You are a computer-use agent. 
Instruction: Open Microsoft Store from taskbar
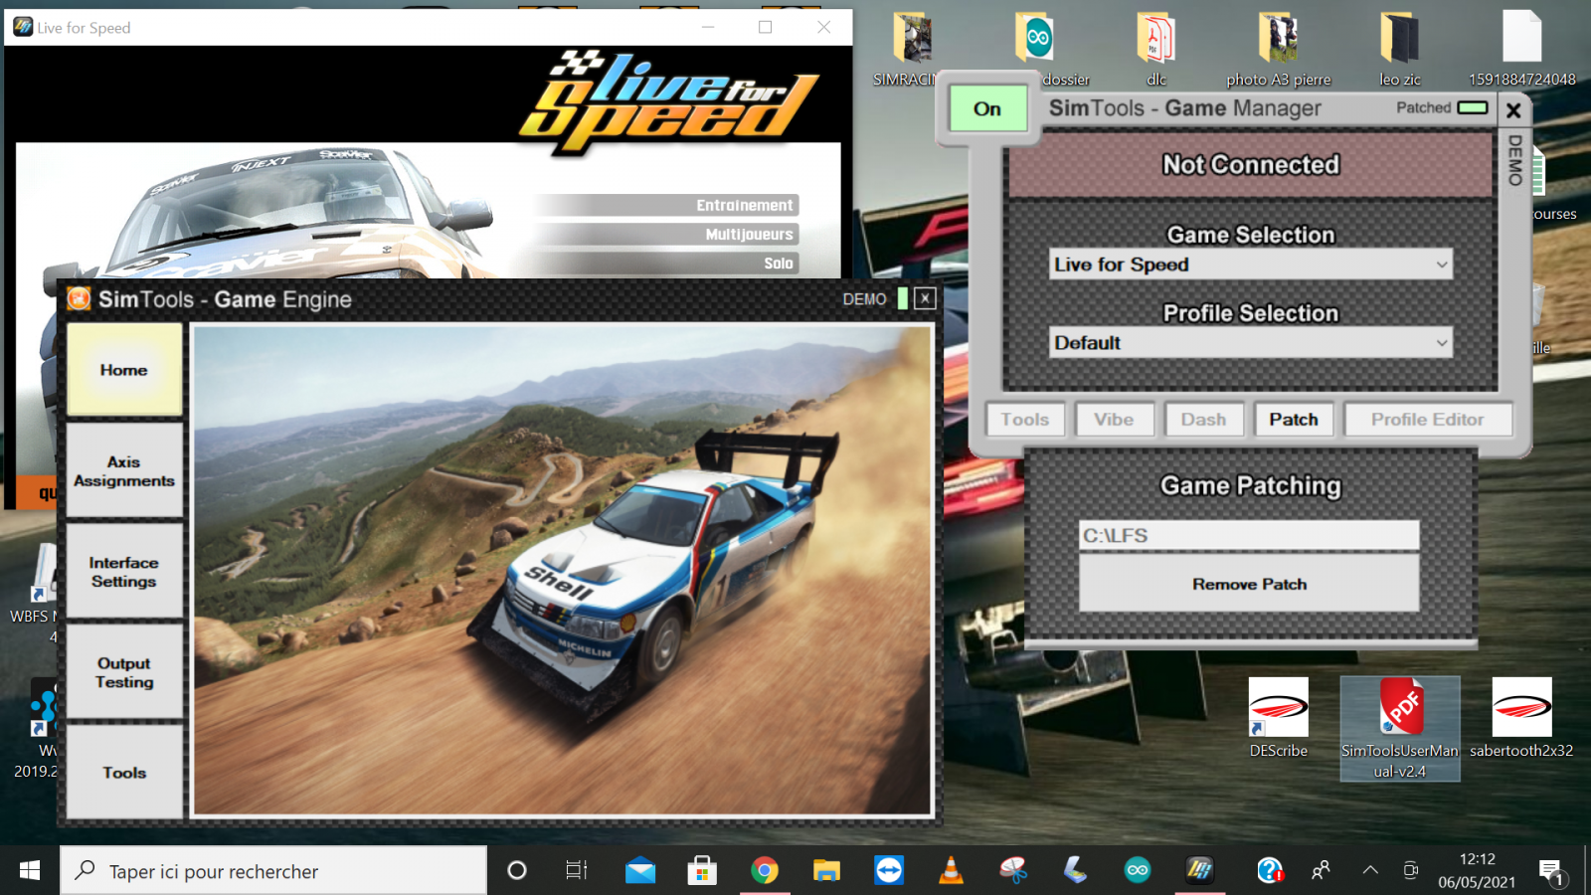702,871
